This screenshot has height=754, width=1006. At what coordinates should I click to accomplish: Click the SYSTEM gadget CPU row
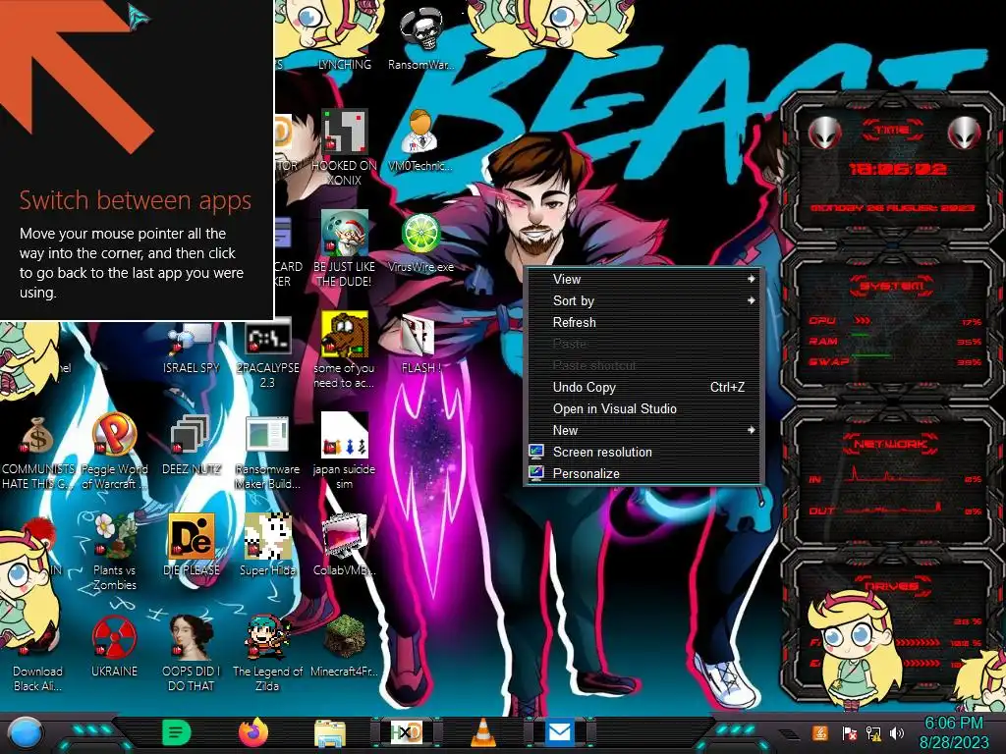tap(894, 321)
